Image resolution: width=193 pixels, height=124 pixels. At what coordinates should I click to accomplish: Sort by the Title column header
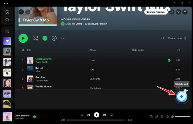click(29, 50)
